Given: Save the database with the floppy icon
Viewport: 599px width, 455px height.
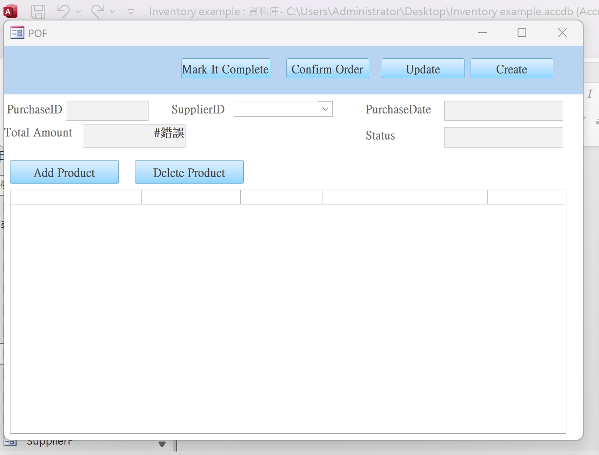Looking at the screenshot, I should pyautogui.click(x=38, y=11).
